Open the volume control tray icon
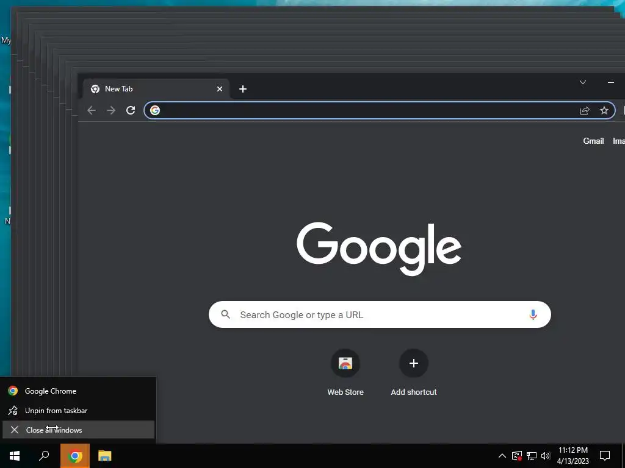 (546, 456)
